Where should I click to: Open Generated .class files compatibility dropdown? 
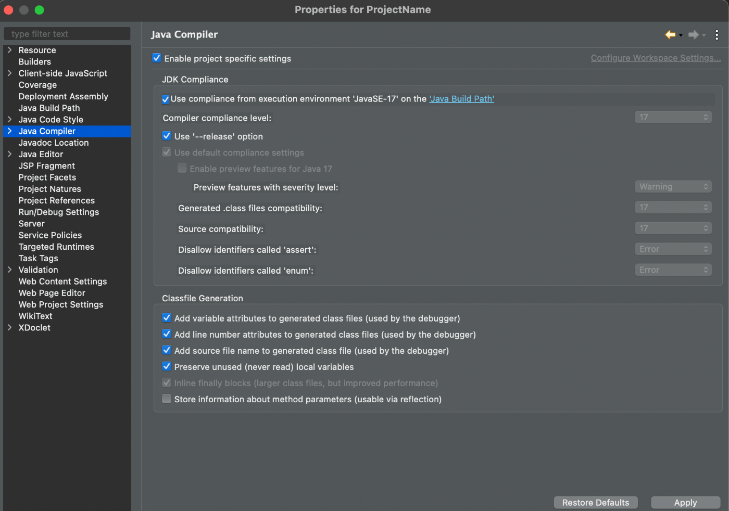(673, 207)
